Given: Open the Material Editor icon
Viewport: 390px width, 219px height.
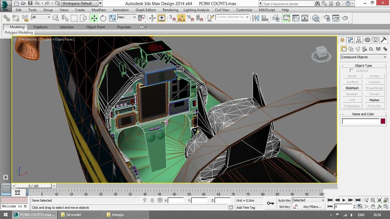Looking at the screenshot, I should (x=316, y=18).
